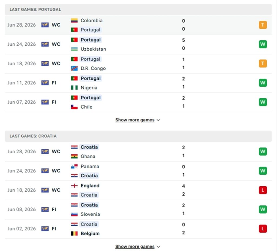Click the chevron beside Portugal's Show more games
277x252 pixels.
[159, 120]
